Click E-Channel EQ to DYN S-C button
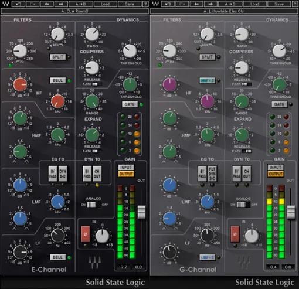The image size is (299, 289). point(63,174)
